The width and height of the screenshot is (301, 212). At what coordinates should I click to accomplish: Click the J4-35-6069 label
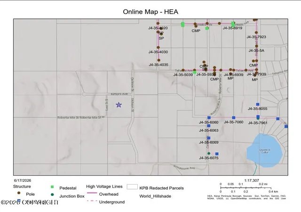[209, 142]
